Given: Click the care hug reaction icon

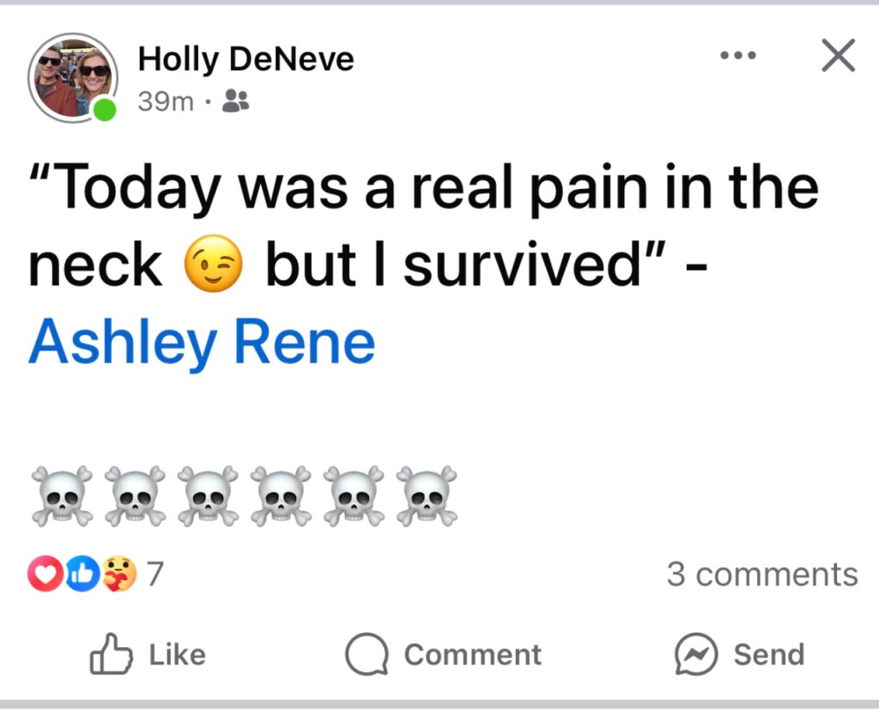Looking at the screenshot, I should click(x=118, y=574).
